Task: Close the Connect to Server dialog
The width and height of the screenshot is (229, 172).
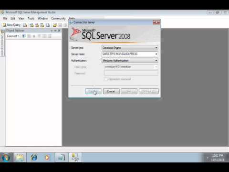Action: pyautogui.click(x=156, y=22)
